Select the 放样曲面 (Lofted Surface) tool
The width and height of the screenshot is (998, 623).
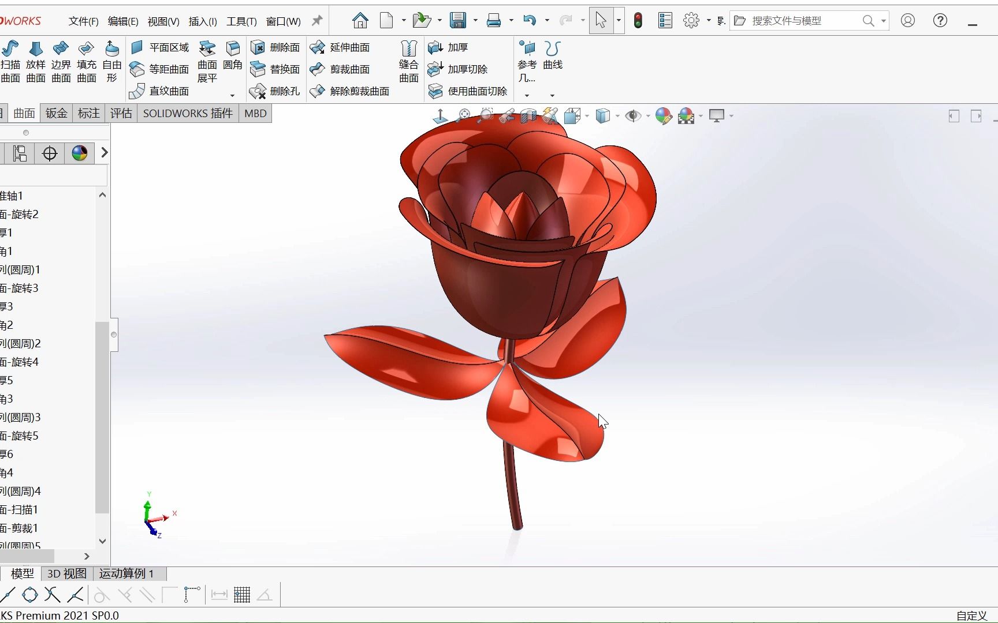click(35, 62)
